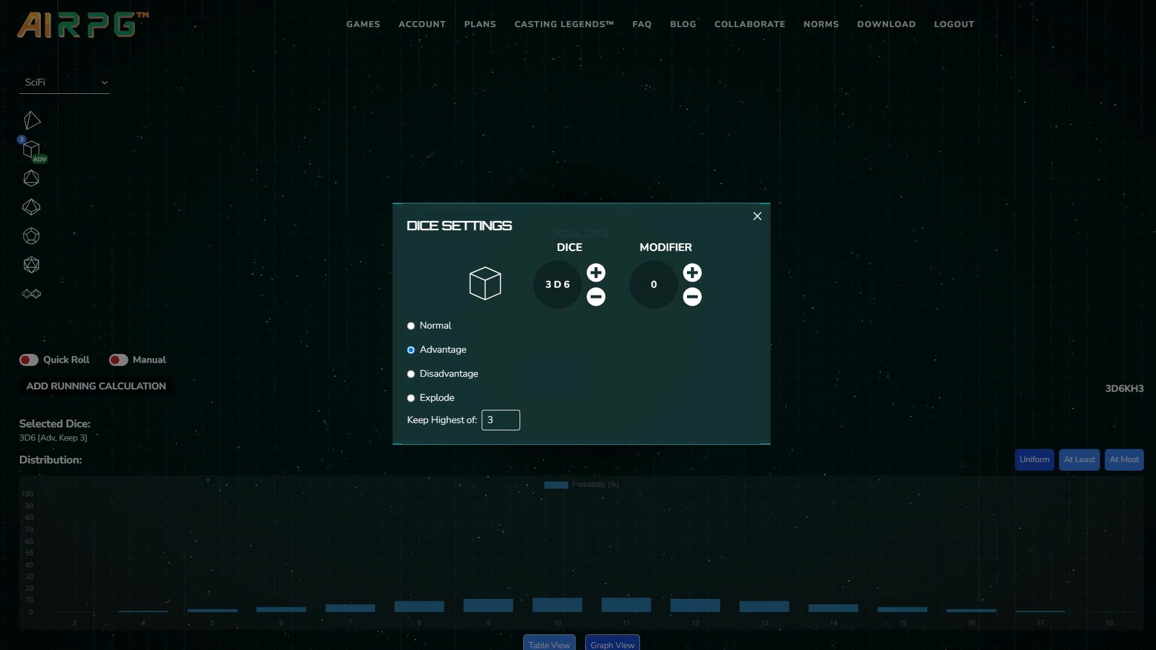Open the Casting Legends menu item

[x=564, y=24]
